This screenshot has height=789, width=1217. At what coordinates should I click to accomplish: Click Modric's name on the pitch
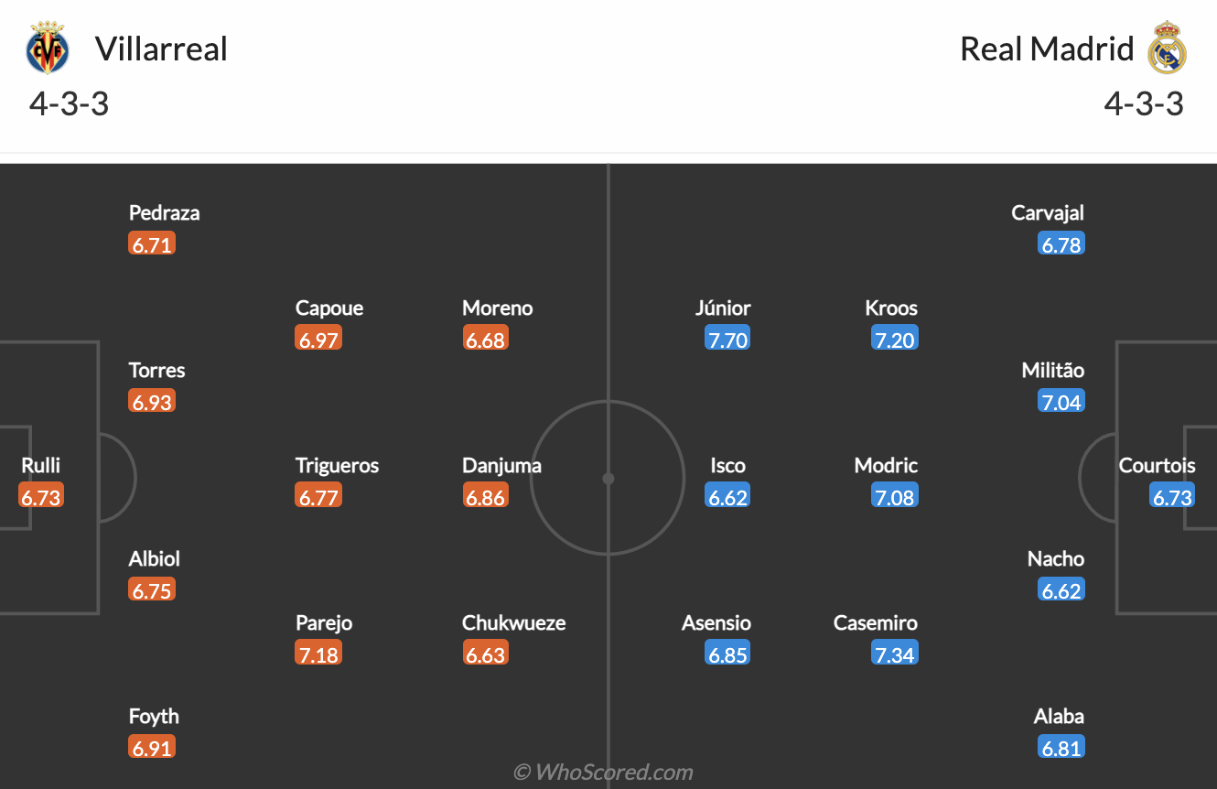[885, 465]
